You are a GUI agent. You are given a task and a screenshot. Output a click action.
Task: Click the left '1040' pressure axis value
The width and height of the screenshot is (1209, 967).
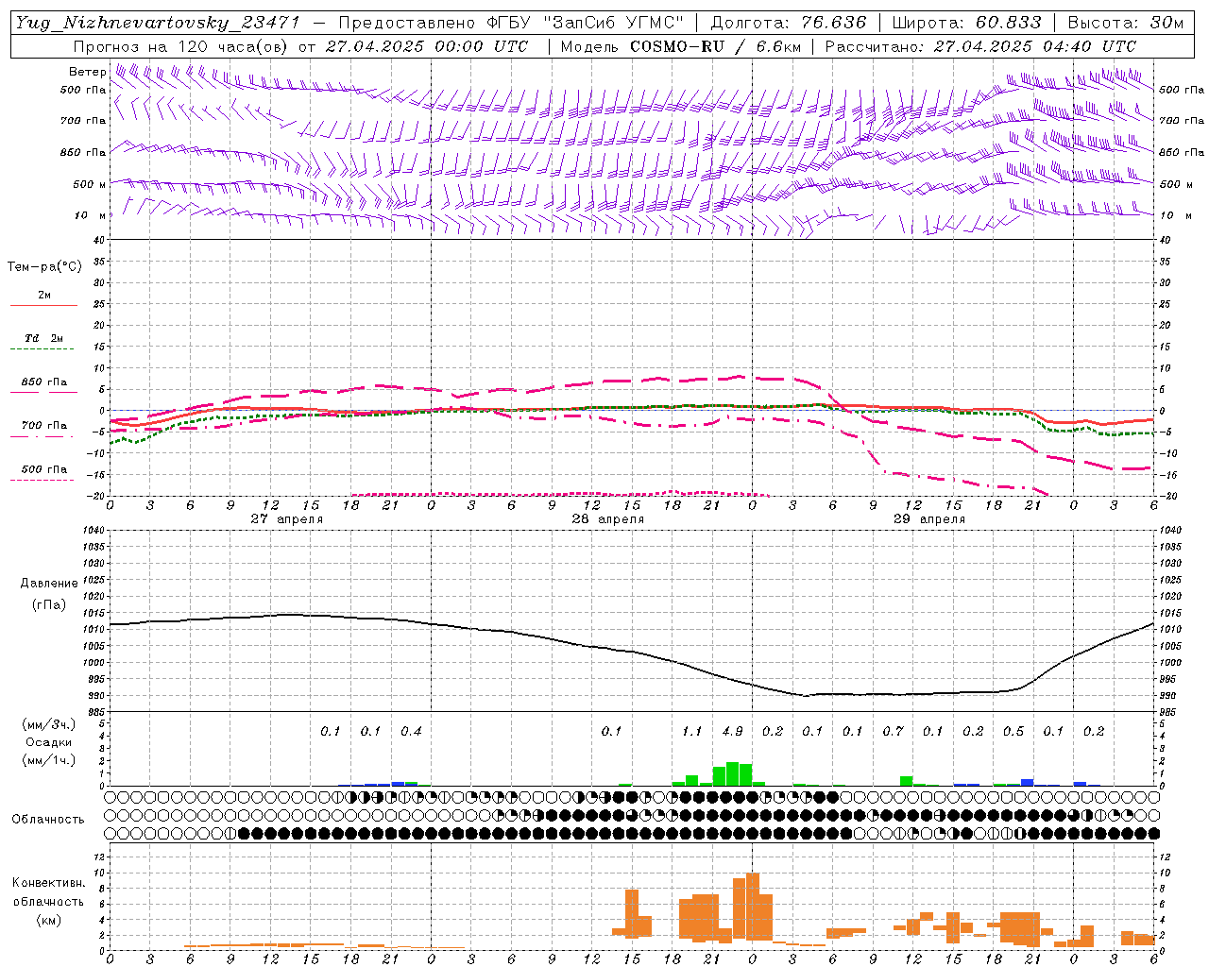pyautogui.click(x=94, y=531)
